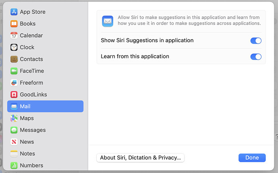
Task: Click the Contacts app icon
Action: (14, 59)
